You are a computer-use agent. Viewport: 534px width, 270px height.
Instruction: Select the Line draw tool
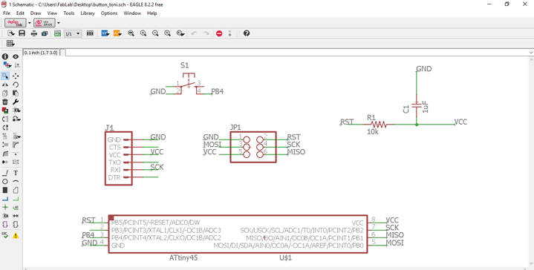[x=5, y=173]
